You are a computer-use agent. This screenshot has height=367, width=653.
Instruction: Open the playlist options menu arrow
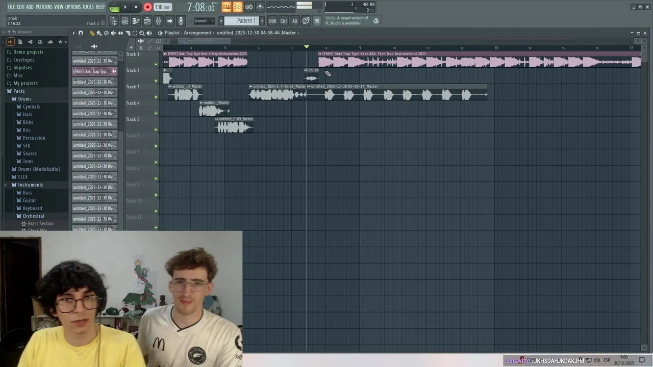click(x=73, y=33)
